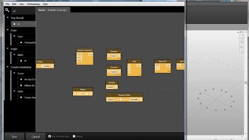Enable the Debug checkbox
Image resolution: width=249 pixels, height=140 pixels.
pyautogui.click(x=74, y=136)
